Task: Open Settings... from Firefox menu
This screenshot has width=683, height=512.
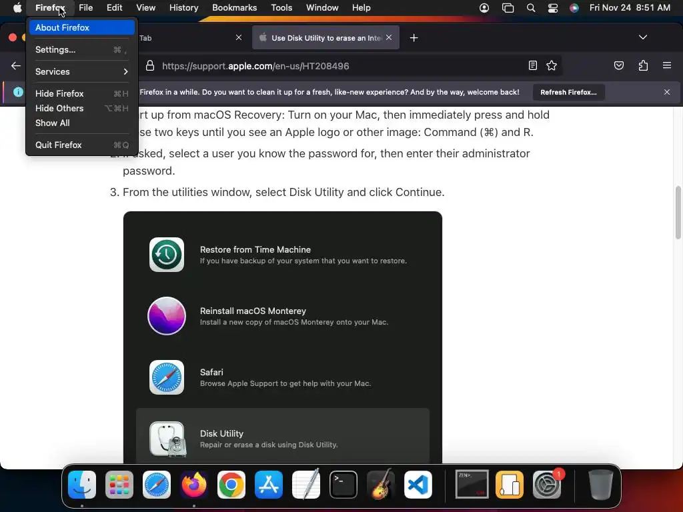Action: [x=82, y=49]
